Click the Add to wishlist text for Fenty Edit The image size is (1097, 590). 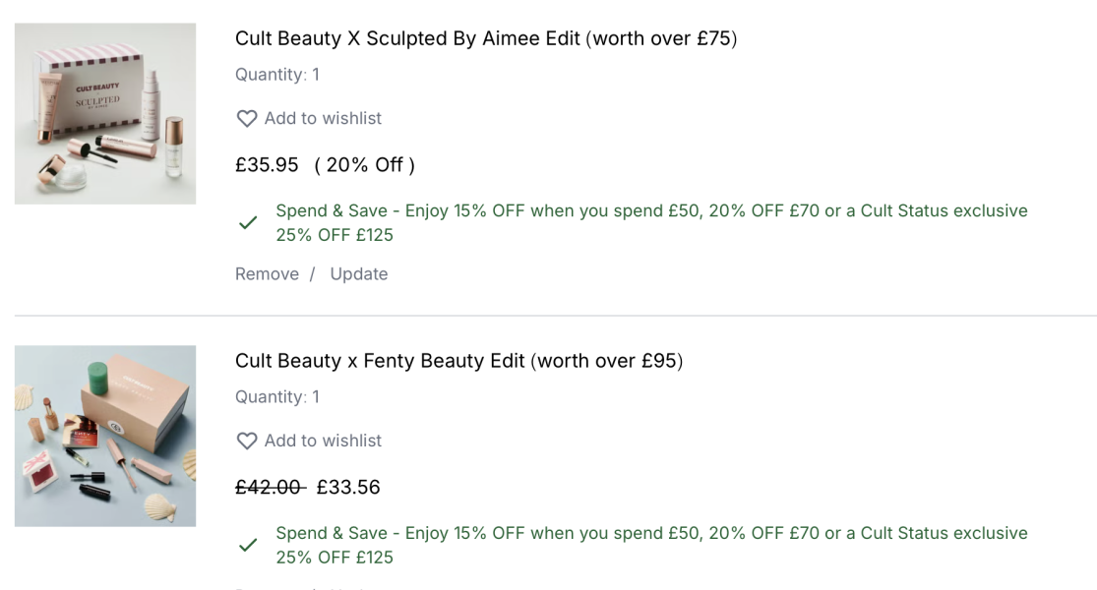pyautogui.click(x=321, y=441)
